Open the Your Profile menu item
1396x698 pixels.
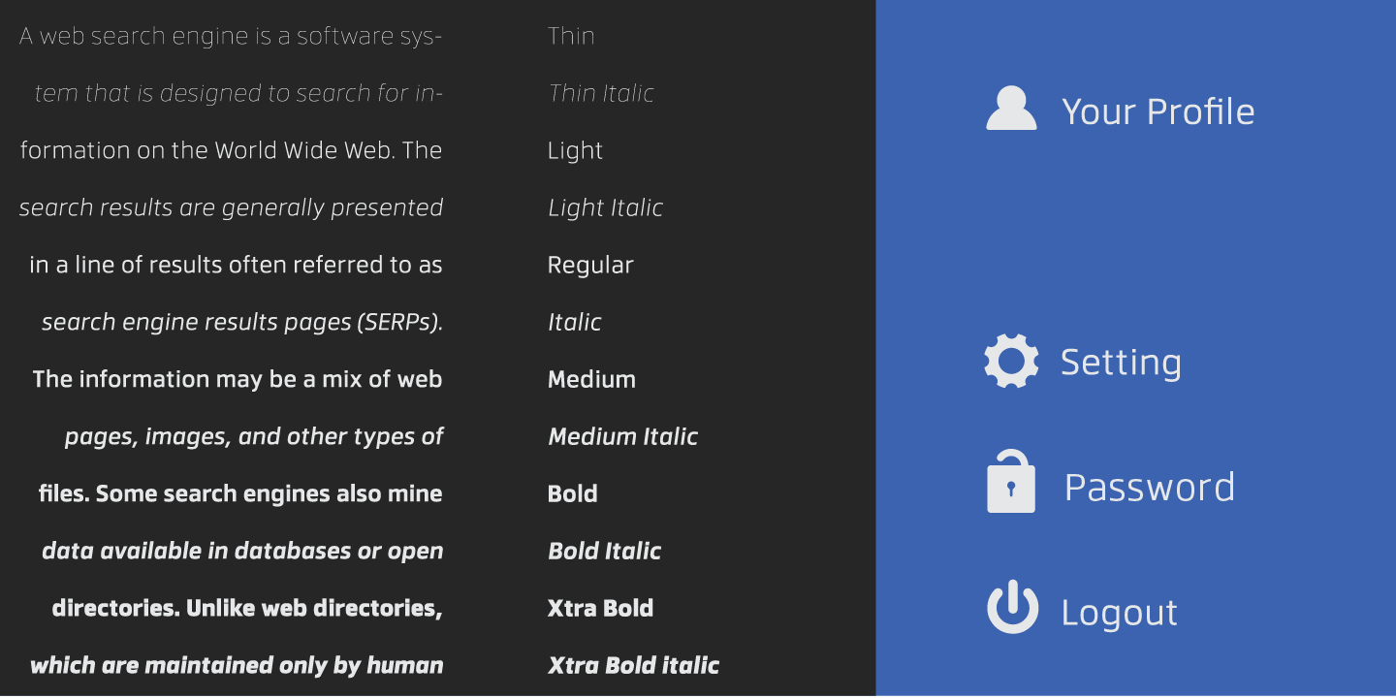1158,111
